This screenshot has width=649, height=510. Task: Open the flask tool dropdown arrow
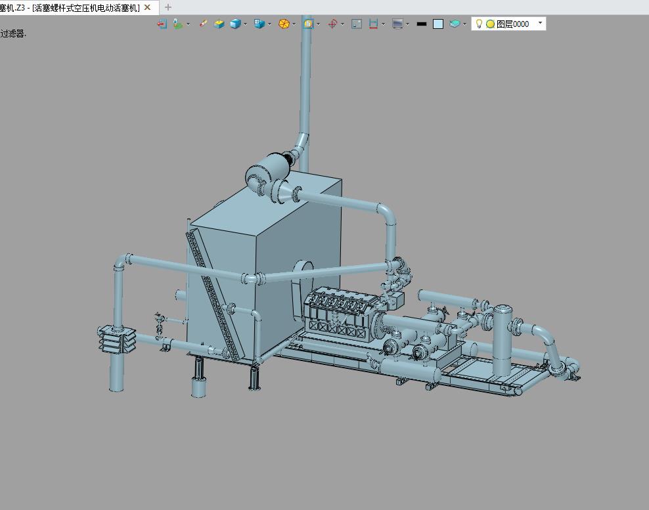(189, 24)
